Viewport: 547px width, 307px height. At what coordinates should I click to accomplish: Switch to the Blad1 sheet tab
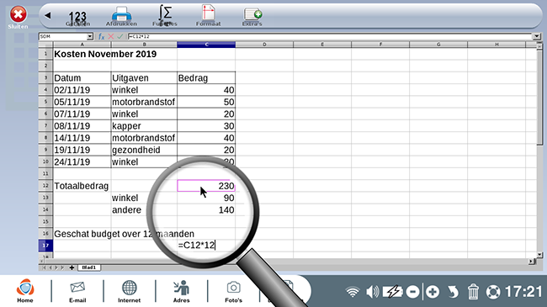click(x=89, y=267)
